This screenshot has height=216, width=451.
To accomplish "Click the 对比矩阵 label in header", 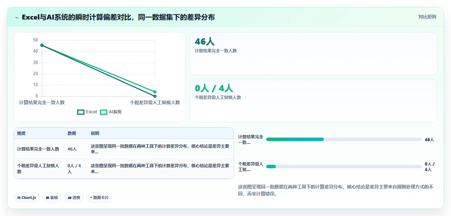I will click(427, 17).
